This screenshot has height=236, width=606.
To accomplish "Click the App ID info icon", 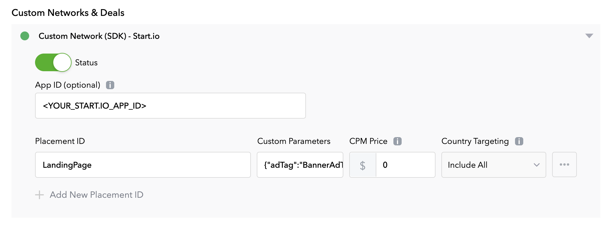I will [x=110, y=85].
